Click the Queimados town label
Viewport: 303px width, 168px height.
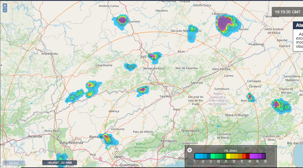click(x=129, y=165)
